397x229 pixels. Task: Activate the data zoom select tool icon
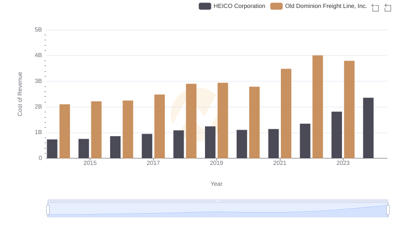point(375,7)
